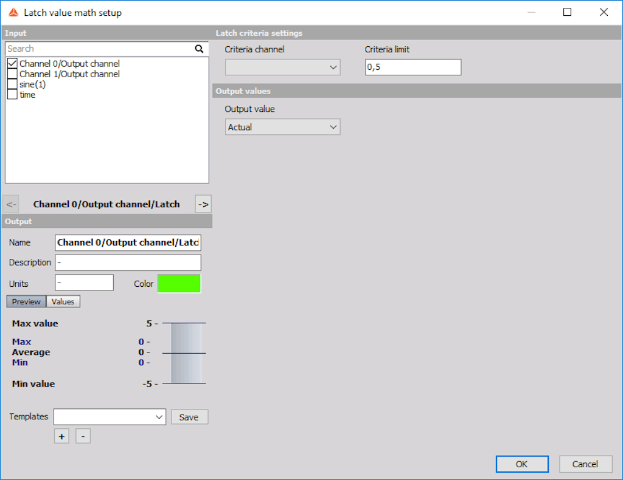The height and width of the screenshot is (480, 623).
Task: Go to the next channel arrow
Action: pos(203,204)
